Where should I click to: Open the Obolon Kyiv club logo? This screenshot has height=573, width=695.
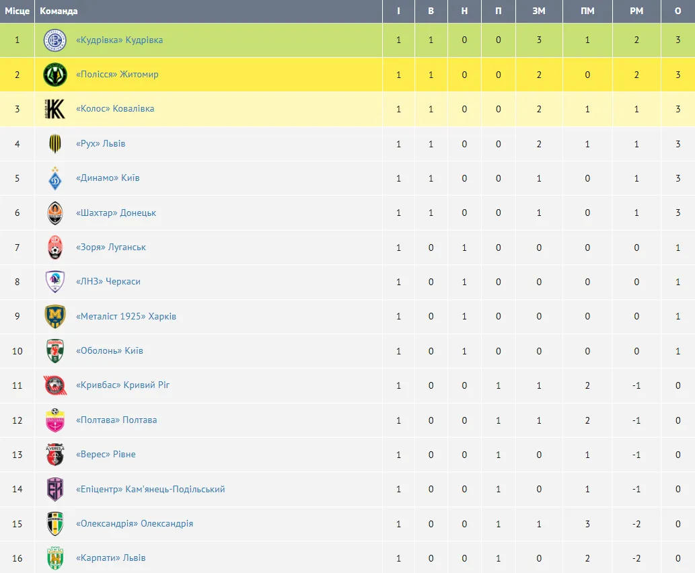[x=55, y=351]
